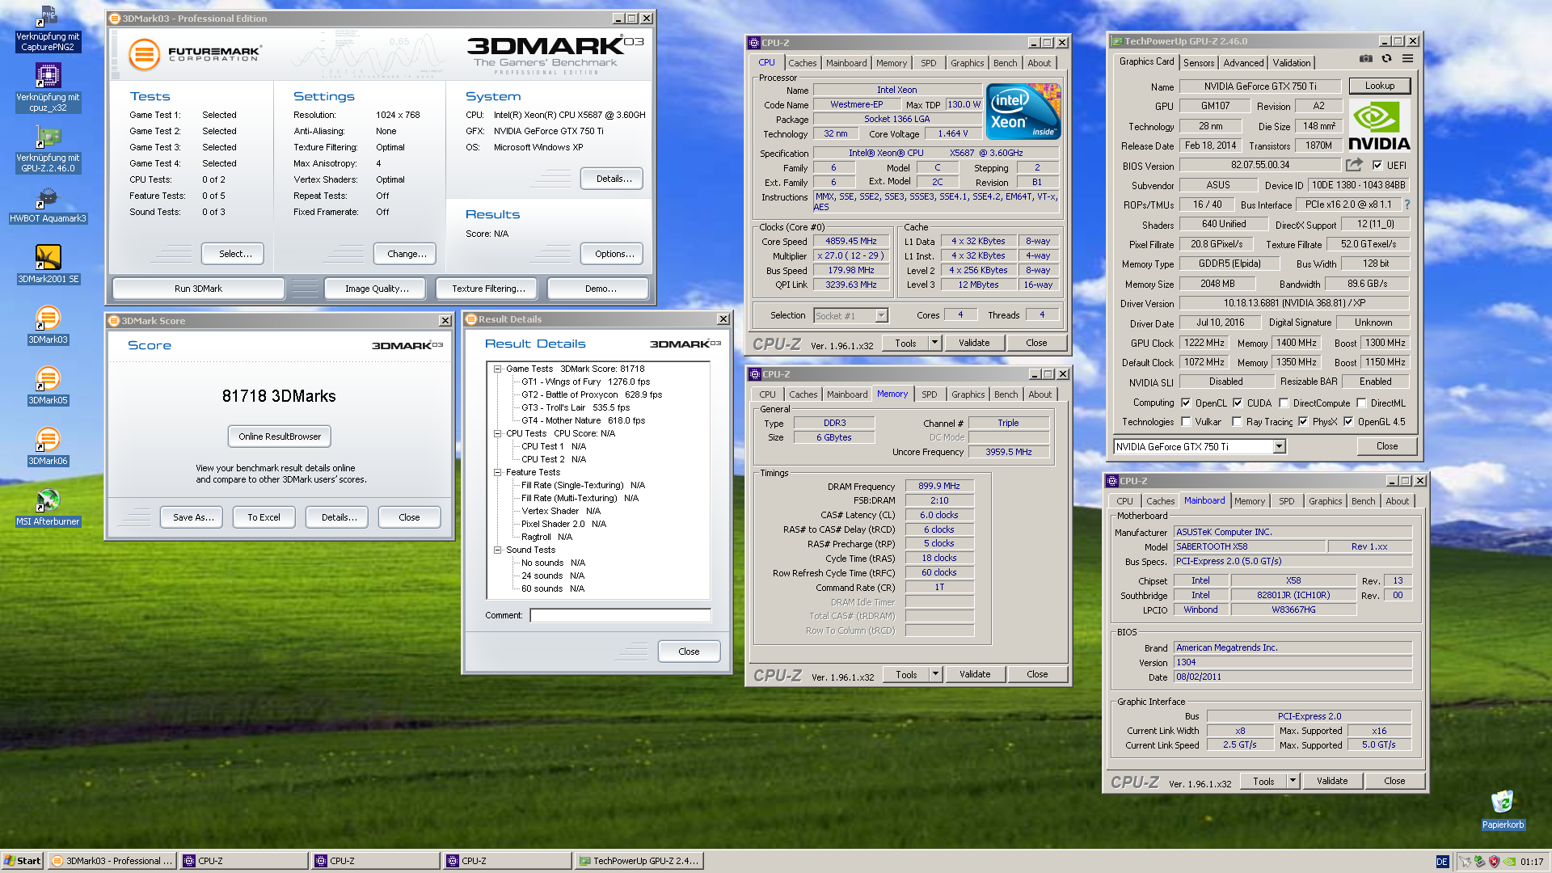Toggle UEFI checkbox in GPU-Z
Image resolution: width=1552 pixels, height=873 pixels.
(x=1377, y=165)
